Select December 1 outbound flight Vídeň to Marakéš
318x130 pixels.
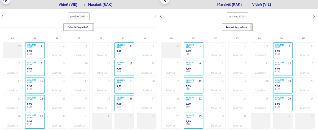pyautogui.click(x=35, y=50)
